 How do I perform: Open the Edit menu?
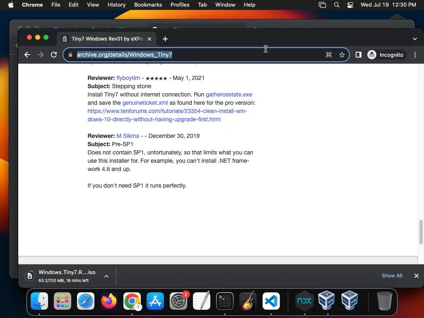(74, 5)
